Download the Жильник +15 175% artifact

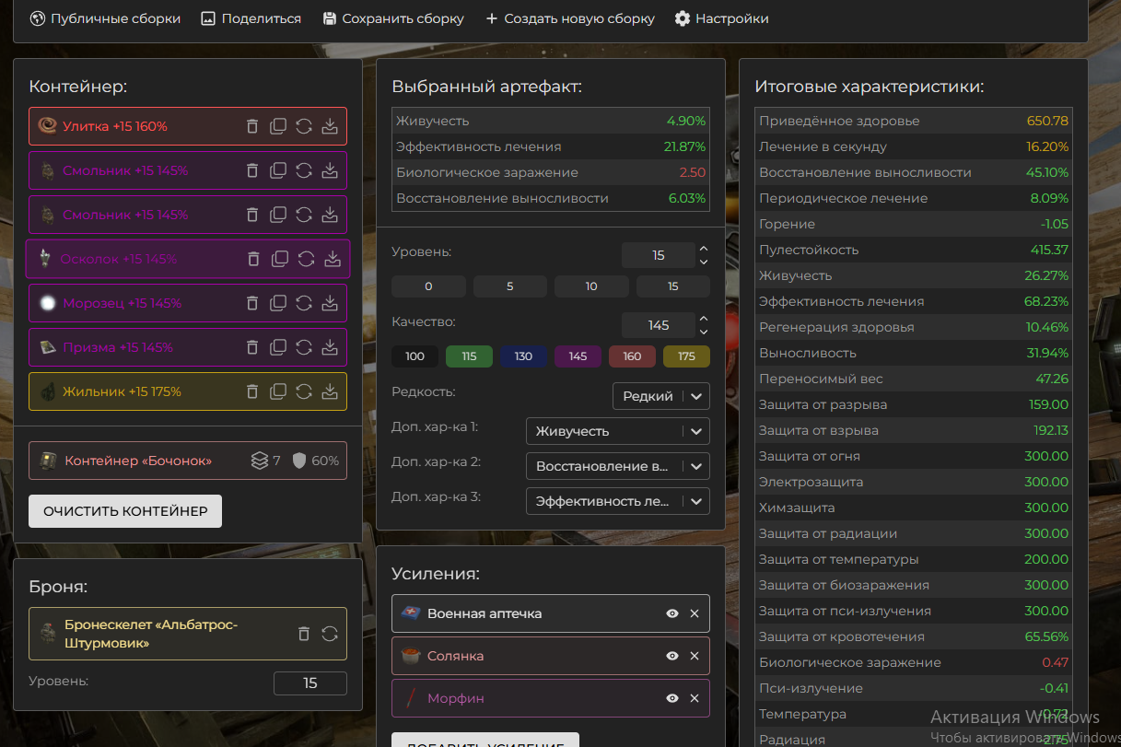pos(330,391)
